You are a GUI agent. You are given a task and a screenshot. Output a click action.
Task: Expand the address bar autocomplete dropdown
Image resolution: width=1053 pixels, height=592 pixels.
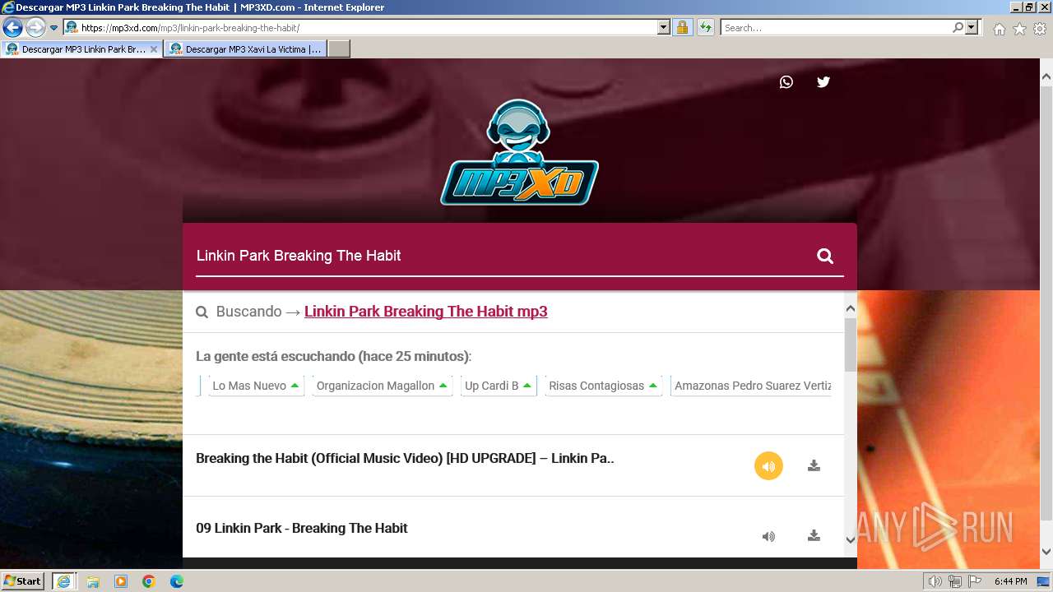(664, 28)
